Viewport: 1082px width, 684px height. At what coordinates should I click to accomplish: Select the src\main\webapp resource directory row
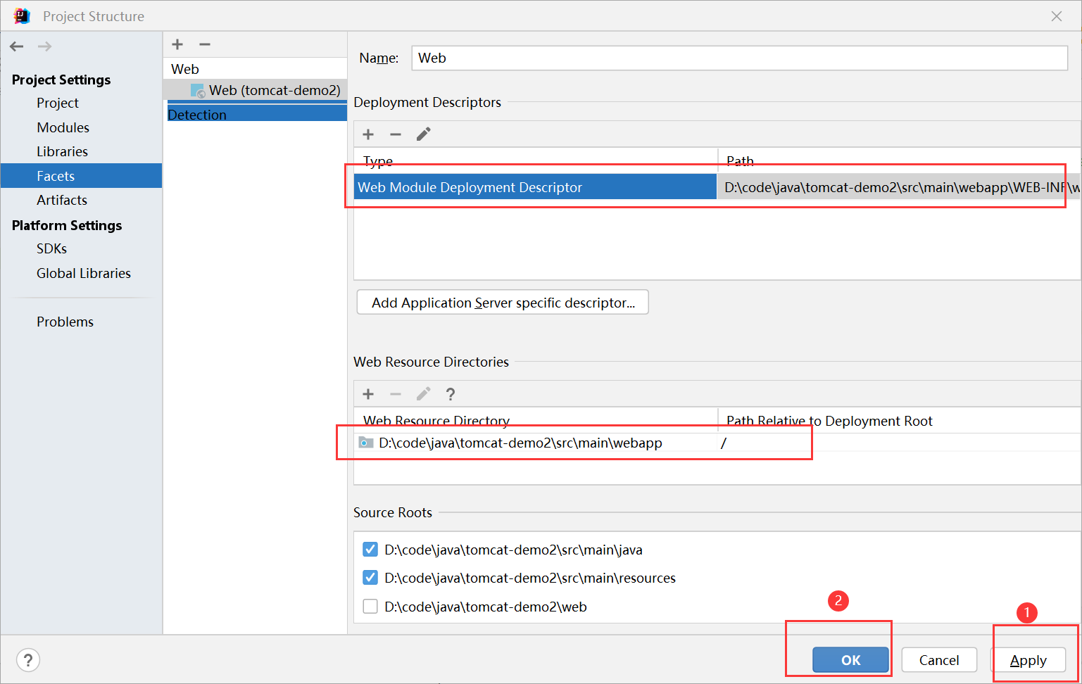coord(717,443)
